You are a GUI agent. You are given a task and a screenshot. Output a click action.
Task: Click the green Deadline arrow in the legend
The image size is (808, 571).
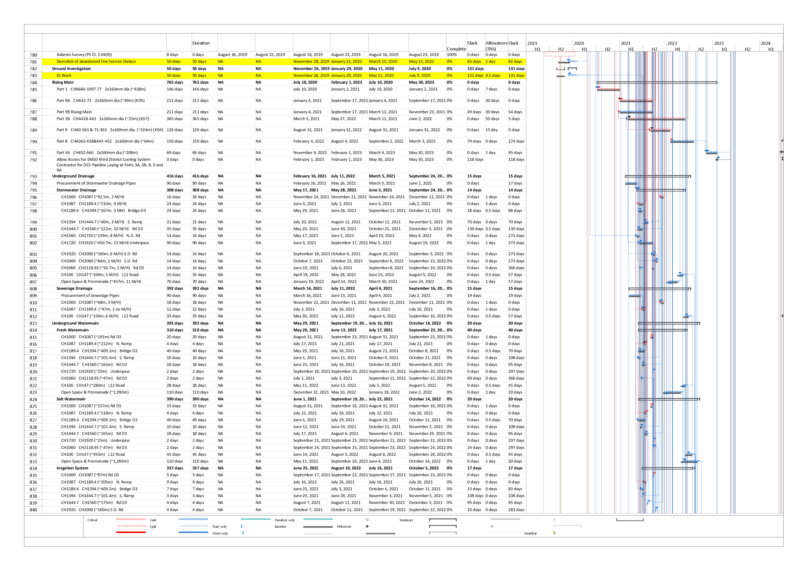tap(554, 533)
